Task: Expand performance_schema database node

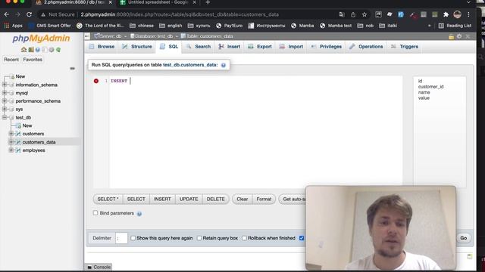Action: pyautogui.click(x=5, y=100)
